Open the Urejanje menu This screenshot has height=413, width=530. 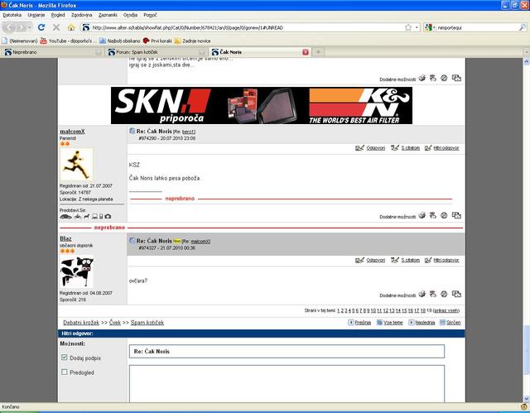(x=36, y=15)
